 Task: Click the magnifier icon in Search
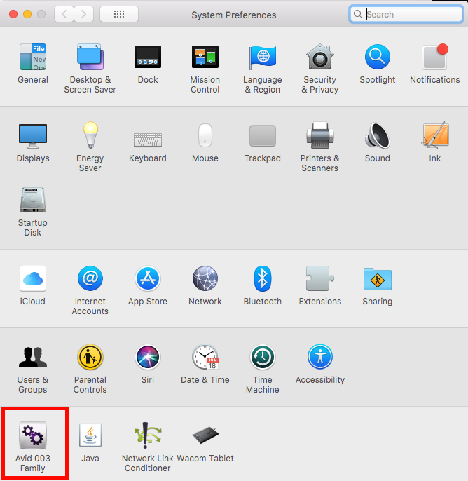click(358, 14)
